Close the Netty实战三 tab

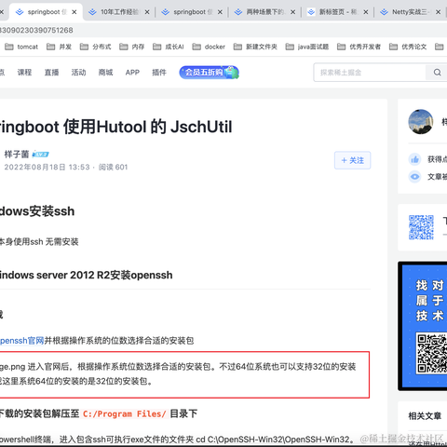(x=438, y=12)
